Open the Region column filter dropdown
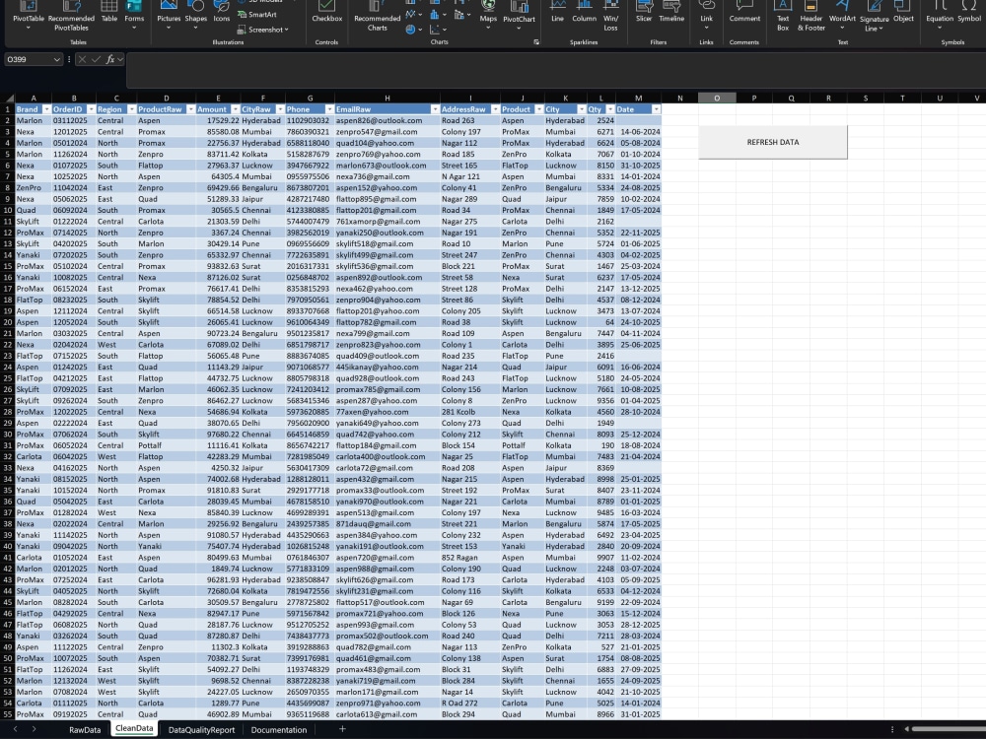986x739 pixels. pyautogui.click(x=131, y=109)
